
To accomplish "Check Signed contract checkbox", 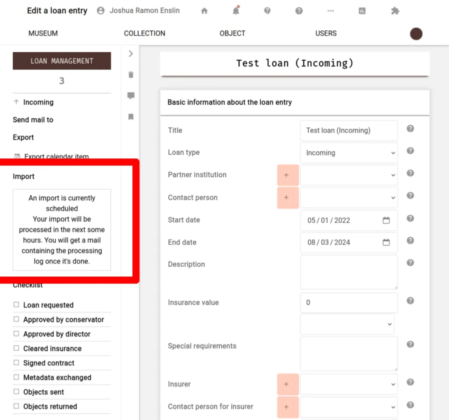I will tap(16, 362).
